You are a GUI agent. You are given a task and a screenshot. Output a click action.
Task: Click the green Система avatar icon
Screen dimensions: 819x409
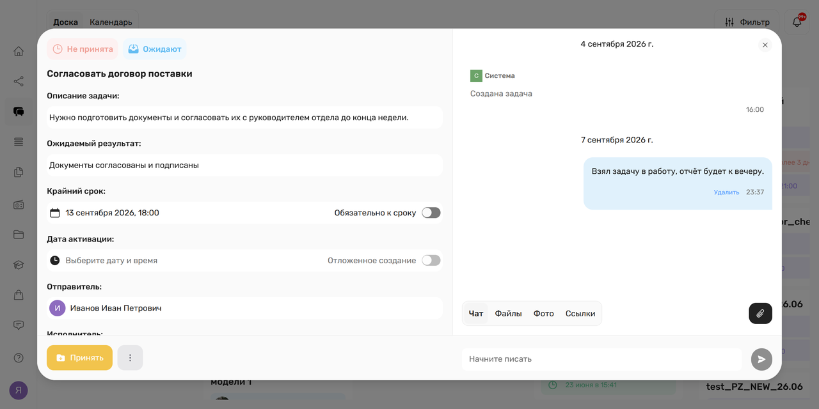coord(476,75)
